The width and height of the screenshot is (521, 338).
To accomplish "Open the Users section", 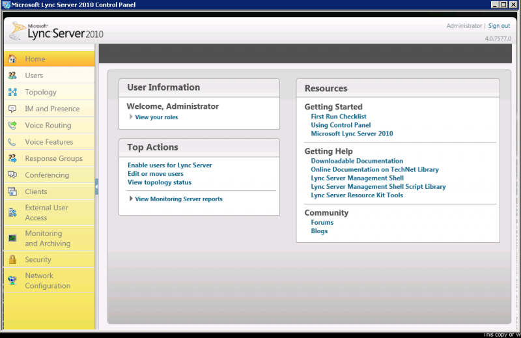I will (x=49, y=76).
